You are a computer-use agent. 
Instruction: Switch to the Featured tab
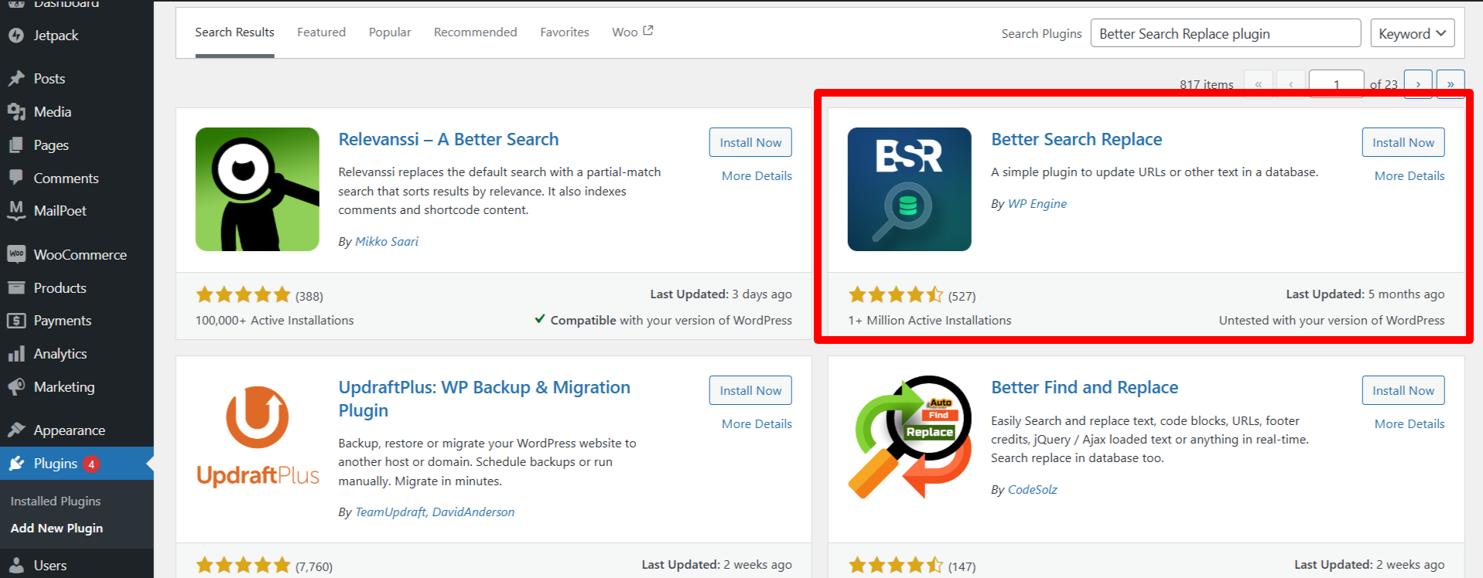coord(321,32)
